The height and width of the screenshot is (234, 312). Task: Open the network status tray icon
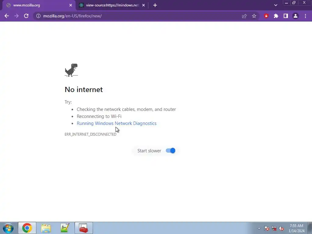coord(274,229)
